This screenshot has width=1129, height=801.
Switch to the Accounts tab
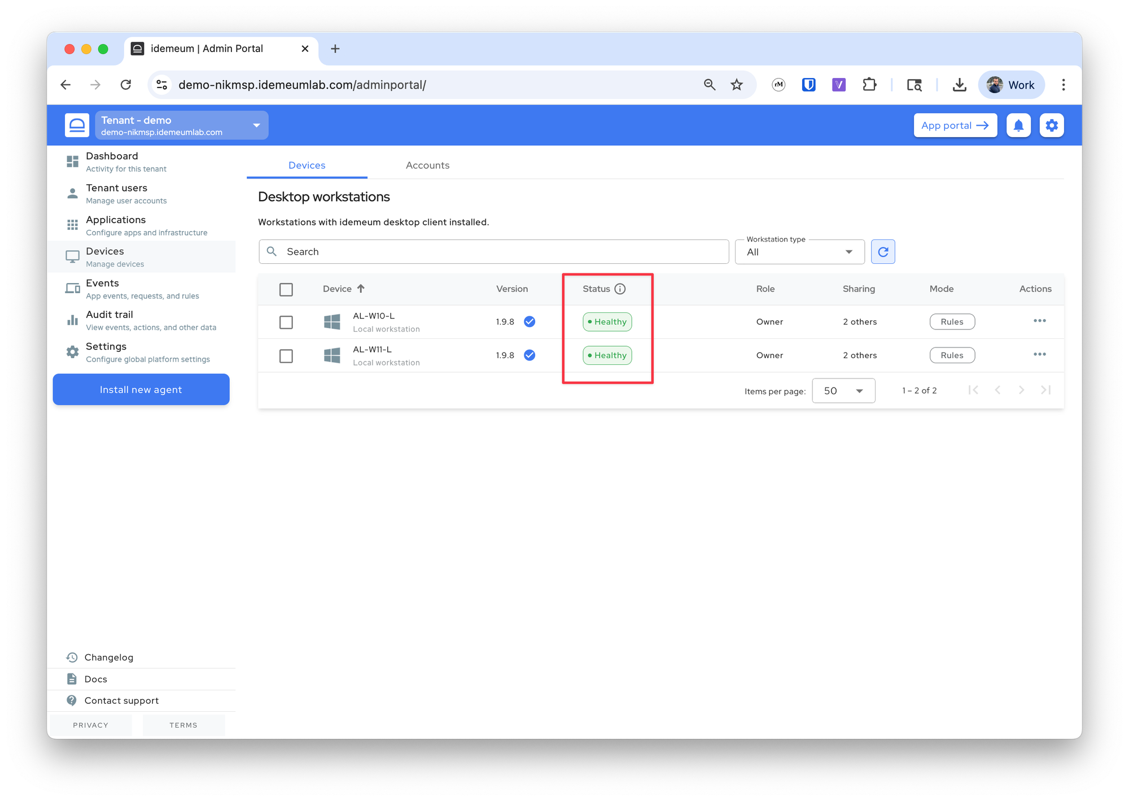(427, 165)
